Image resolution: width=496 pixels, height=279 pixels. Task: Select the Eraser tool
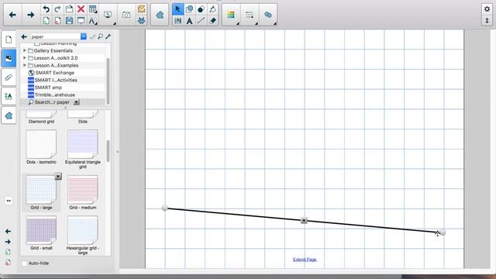212,21
